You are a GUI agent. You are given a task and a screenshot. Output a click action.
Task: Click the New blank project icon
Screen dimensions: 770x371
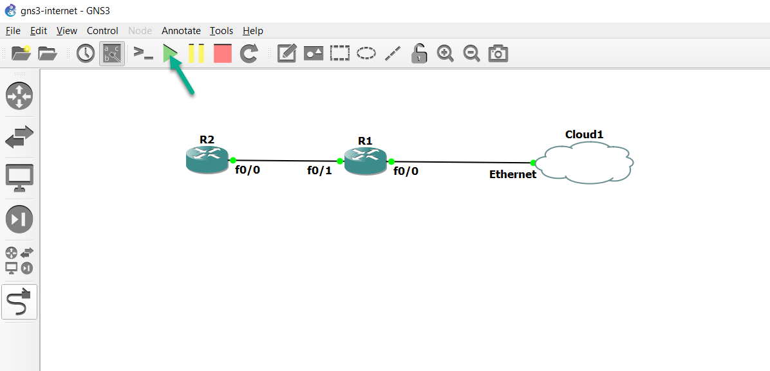21,53
